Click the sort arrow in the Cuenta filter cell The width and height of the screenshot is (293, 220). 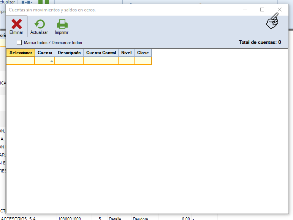[52, 61]
